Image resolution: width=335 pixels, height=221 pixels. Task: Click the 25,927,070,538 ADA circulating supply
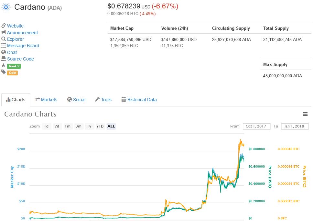[232, 40]
